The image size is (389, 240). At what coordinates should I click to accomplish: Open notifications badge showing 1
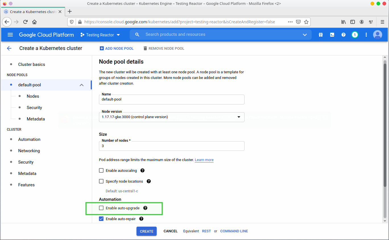(x=355, y=35)
